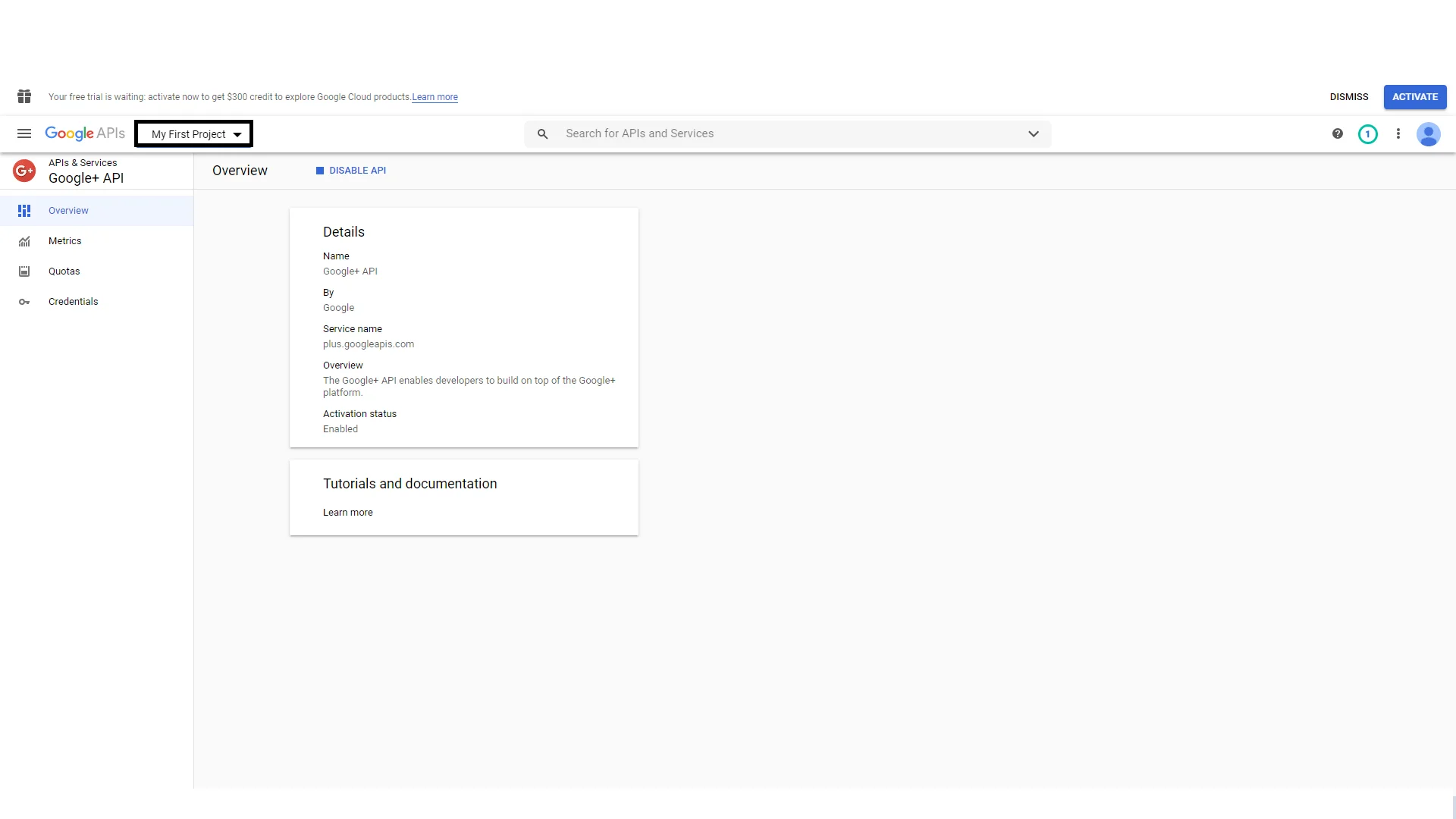
Task: Open notifications badge showing 1
Action: pyautogui.click(x=1367, y=134)
